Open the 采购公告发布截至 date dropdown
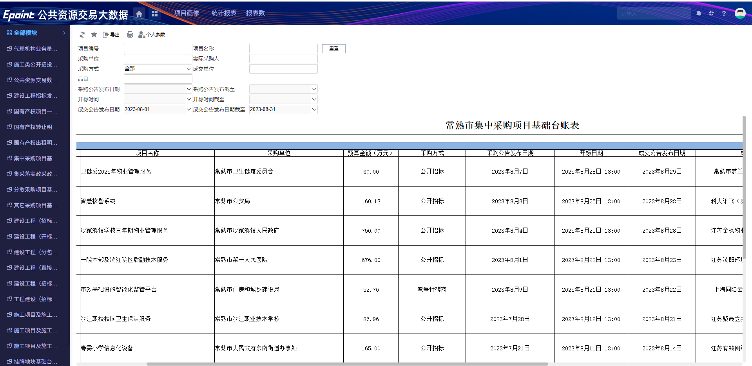Screen dimensions: 752x366 283,89
